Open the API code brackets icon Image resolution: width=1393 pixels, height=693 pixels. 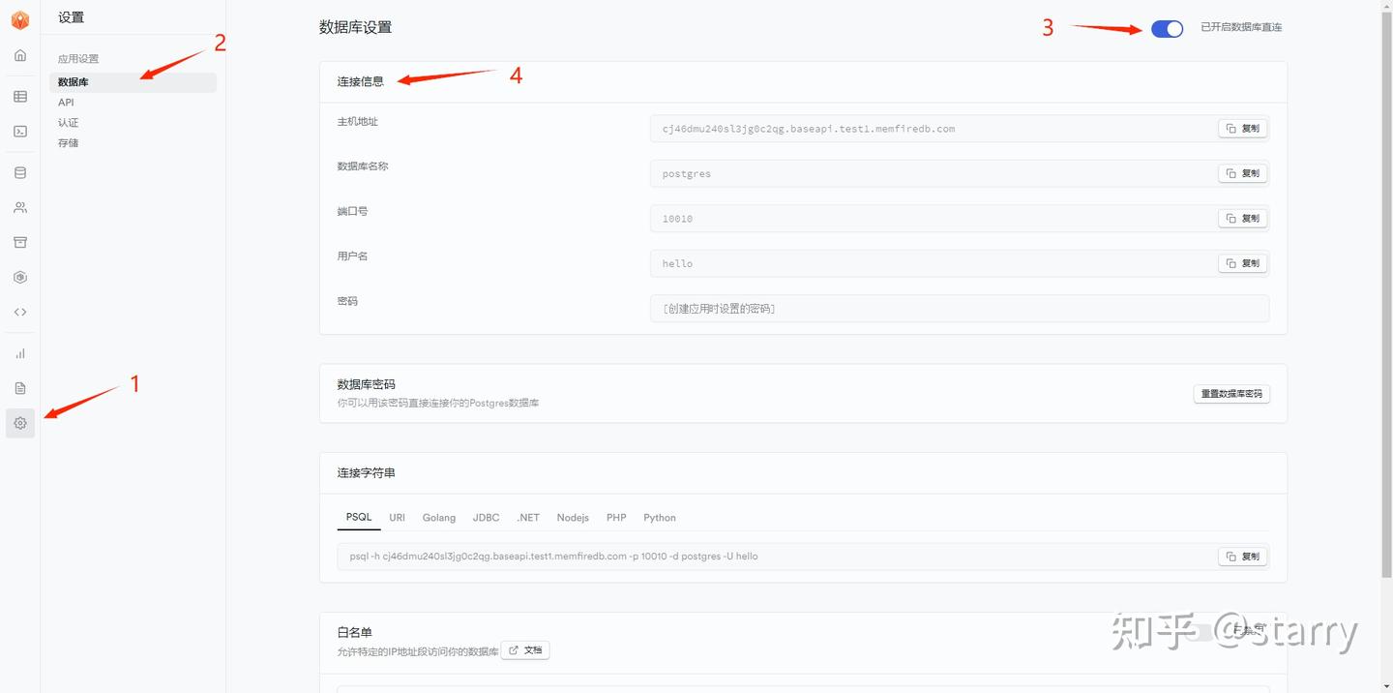20,313
